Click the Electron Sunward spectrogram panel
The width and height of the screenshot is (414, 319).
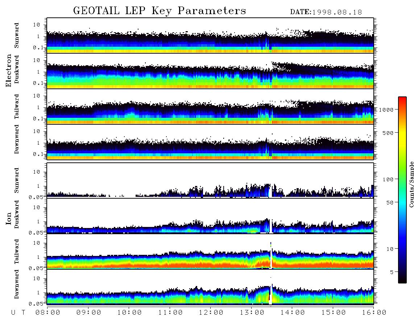tap(210, 36)
